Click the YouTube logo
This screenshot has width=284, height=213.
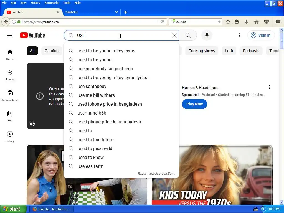pyautogui.click(x=32, y=35)
